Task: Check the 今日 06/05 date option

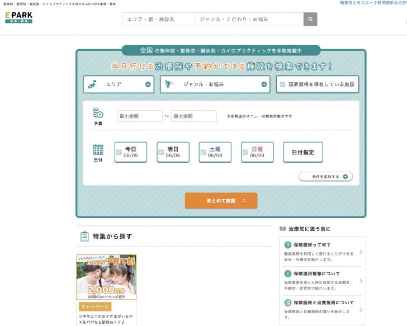Action: [119, 152]
